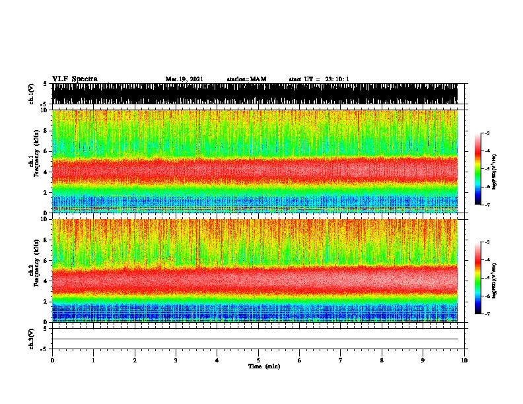The image size is (523, 404).
Task: Click the "-7" label on ch.2 colorbar
Action: point(487,314)
